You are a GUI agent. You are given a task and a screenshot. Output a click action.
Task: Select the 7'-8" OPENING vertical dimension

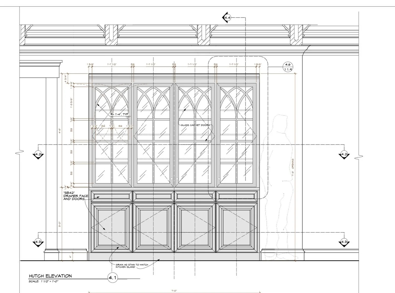click(293, 168)
